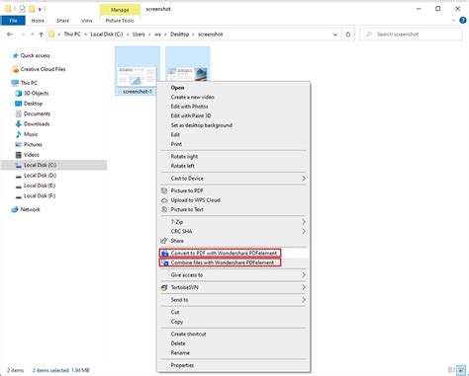Choose Create shortcut

coord(188,334)
